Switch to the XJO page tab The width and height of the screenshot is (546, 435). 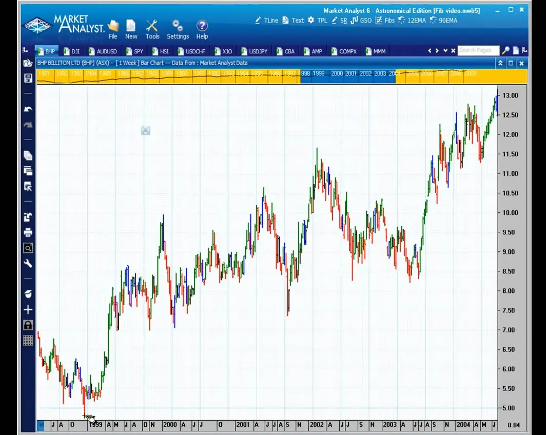point(223,51)
